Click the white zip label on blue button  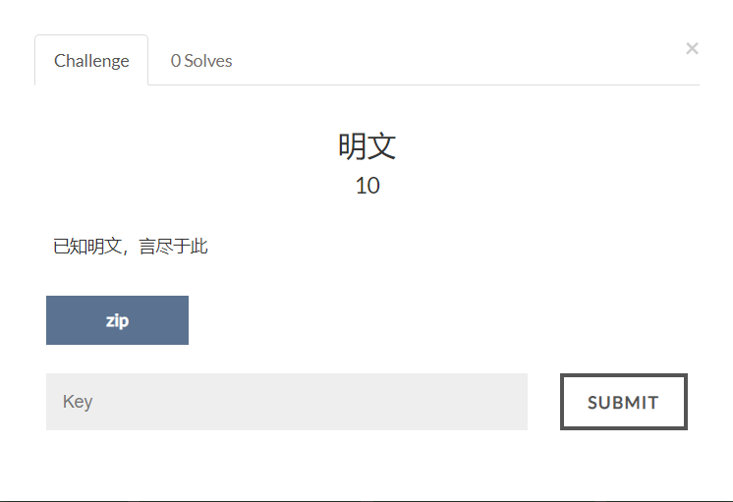click(117, 321)
